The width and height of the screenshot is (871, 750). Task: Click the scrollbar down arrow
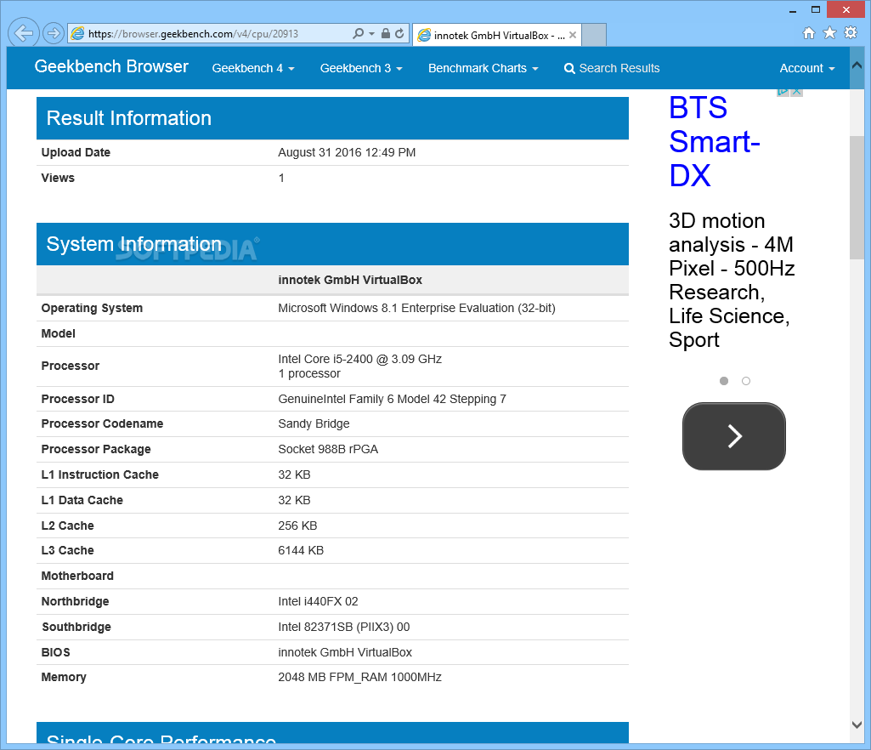tap(857, 725)
